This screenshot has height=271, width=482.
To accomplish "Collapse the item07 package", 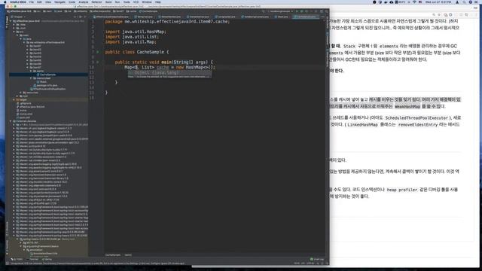I will tap(28, 67).
